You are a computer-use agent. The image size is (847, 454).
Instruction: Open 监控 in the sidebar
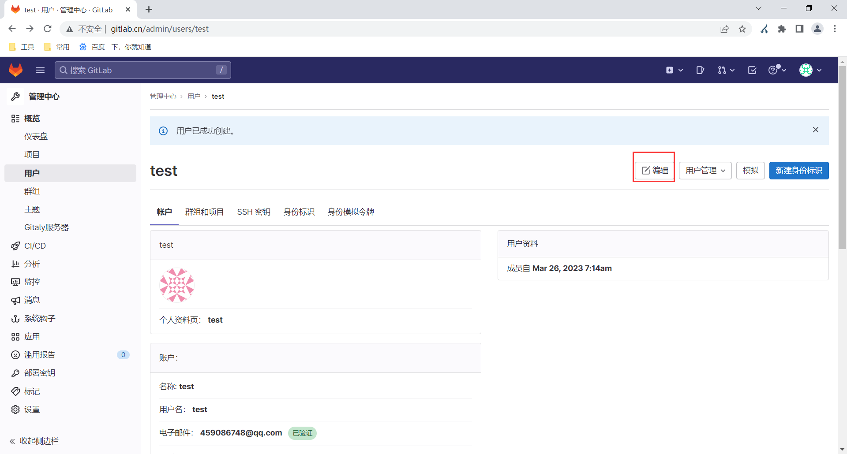71,282
